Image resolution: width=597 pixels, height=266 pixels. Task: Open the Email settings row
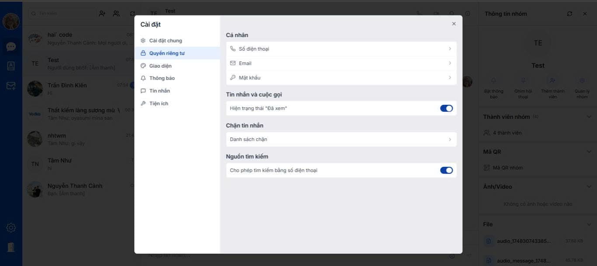341,63
